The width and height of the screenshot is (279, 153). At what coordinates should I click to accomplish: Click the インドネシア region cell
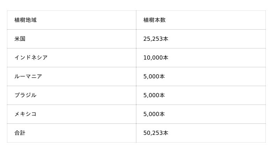coord(31,58)
